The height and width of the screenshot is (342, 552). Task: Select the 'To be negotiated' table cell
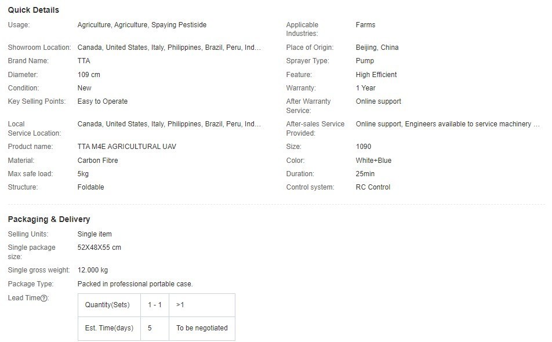pos(202,328)
